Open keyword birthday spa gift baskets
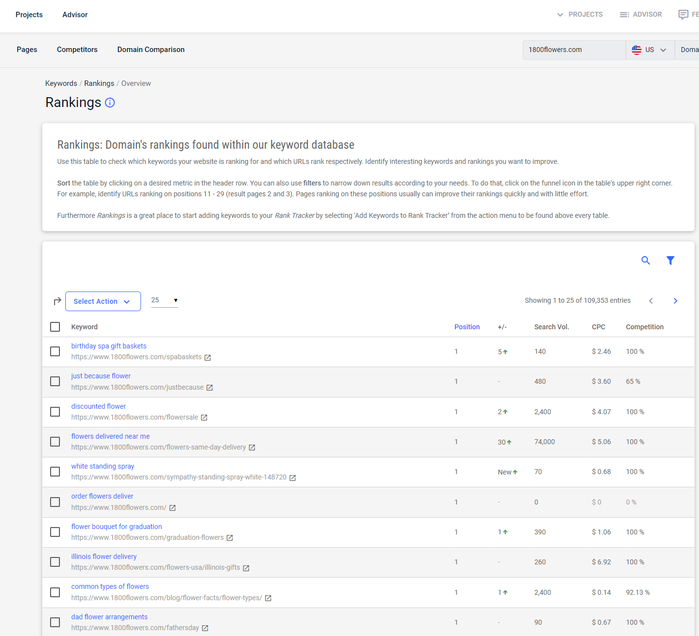The image size is (699, 636). [109, 346]
